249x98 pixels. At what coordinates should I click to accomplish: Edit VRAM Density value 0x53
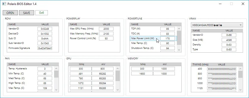tap(229, 45)
